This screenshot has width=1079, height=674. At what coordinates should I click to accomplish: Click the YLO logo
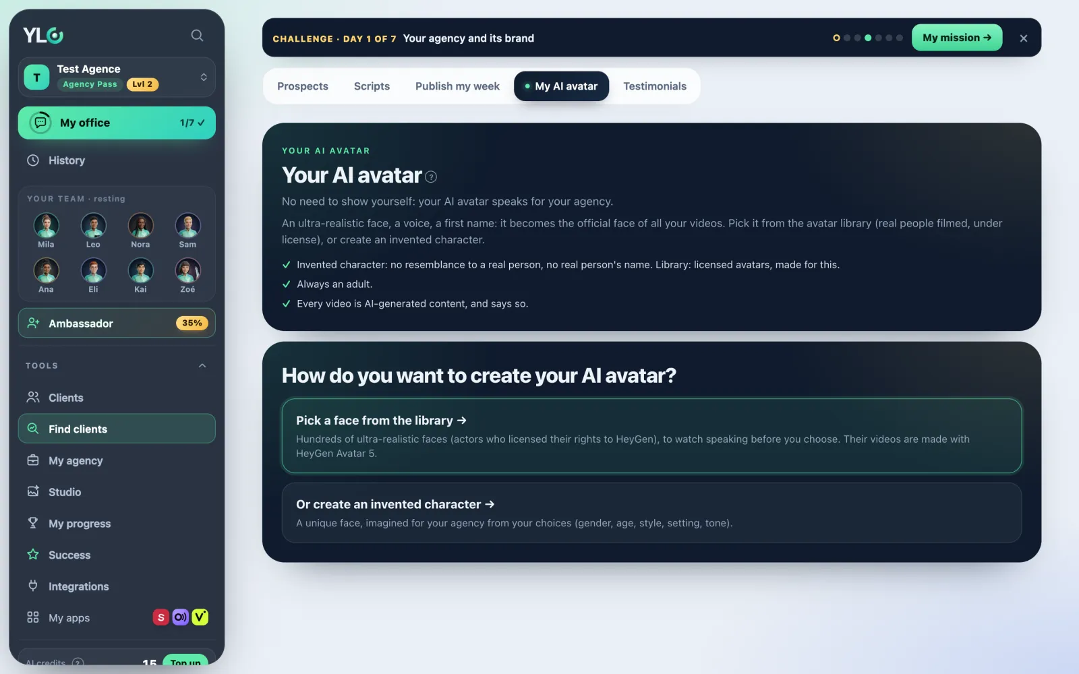pyautogui.click(x=43, y=35)
